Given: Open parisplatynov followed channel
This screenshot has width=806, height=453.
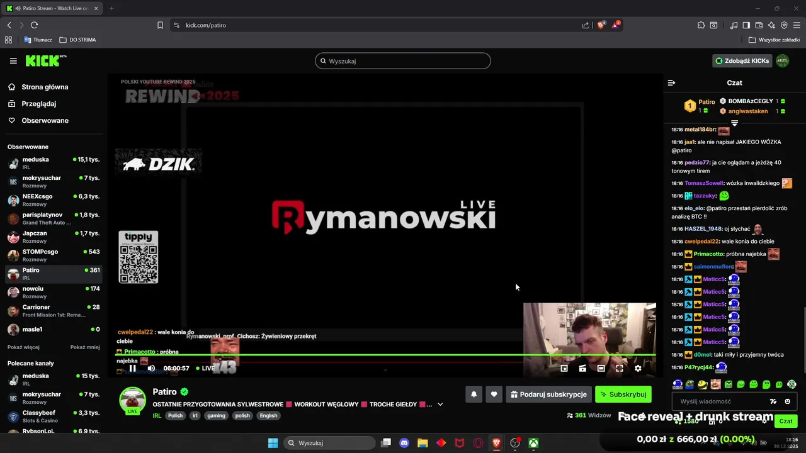Looking at the screenshot, I should click(x=54, y=218).
